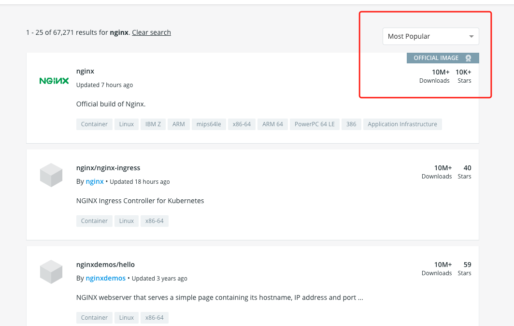Click the ribbon icon in the OFFICIAL IMAGE badge
The image size is (514, 326).
pyautogui.click(x=468, y=58)
